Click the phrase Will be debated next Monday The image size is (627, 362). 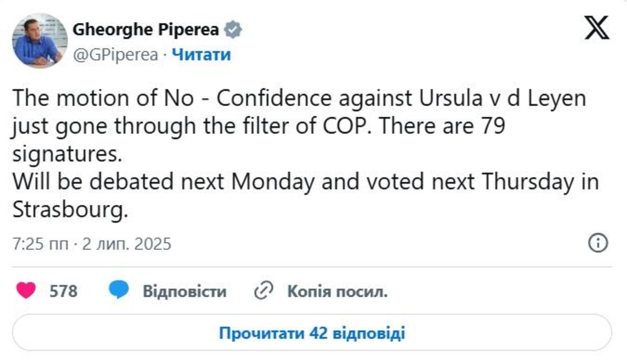(x=163, y=182)
